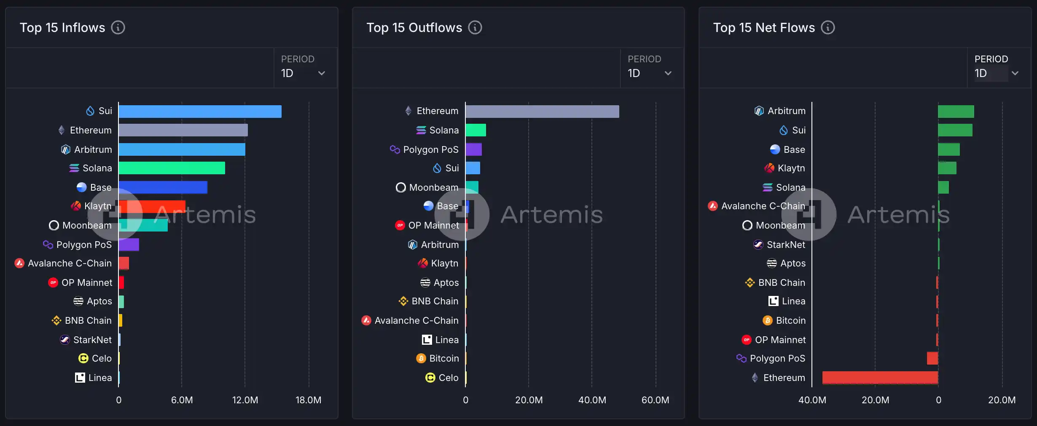Viewport: 1037px width, 426px height.
Task: Click the Avalanche C-Chain label in Inflows
Action: (70, 264)
